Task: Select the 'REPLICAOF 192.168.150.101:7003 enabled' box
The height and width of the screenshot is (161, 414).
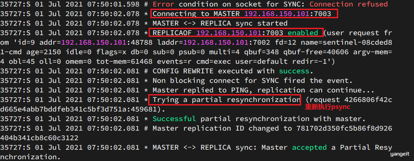Action: [237, 33]
